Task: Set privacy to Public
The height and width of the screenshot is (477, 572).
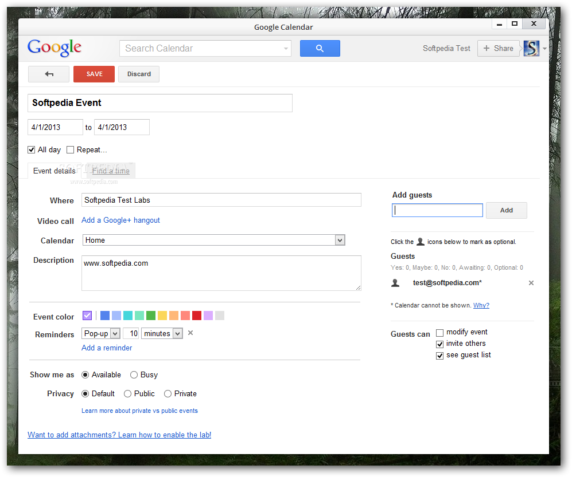Action: pos(128,393)
